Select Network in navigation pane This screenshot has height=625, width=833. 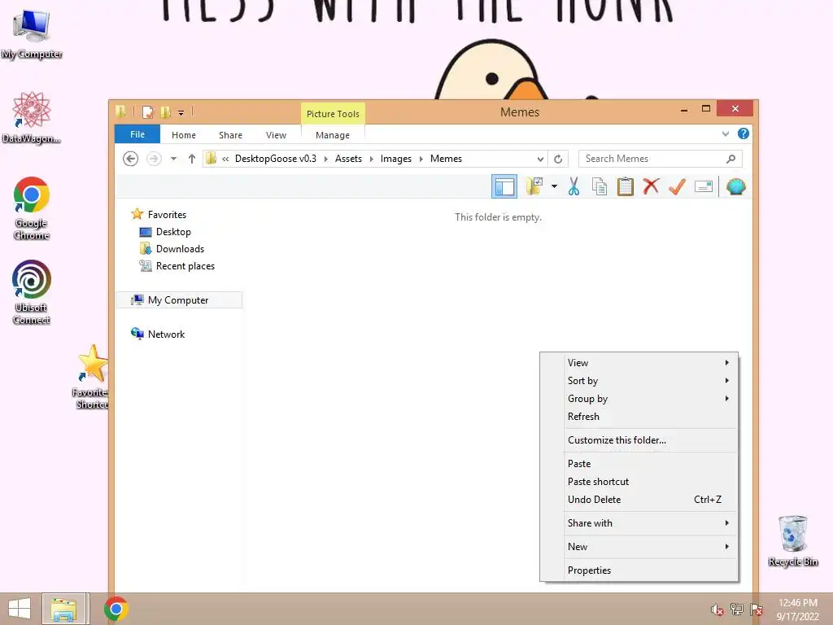click(166, 334)
